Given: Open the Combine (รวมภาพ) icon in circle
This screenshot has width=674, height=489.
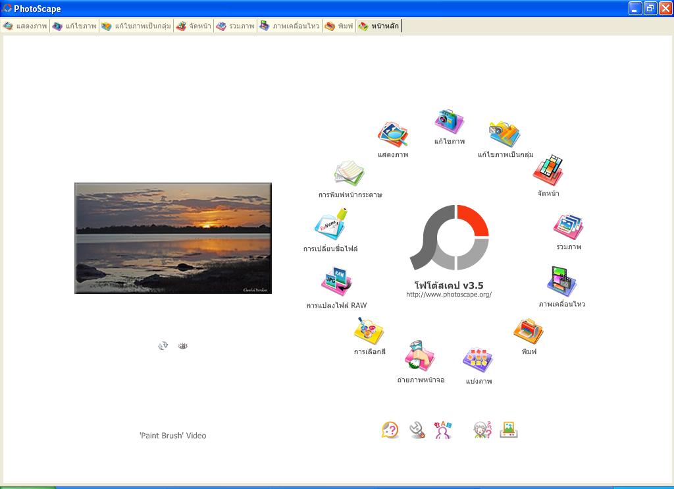Looking at the screenshot, I should click(568, 227).
